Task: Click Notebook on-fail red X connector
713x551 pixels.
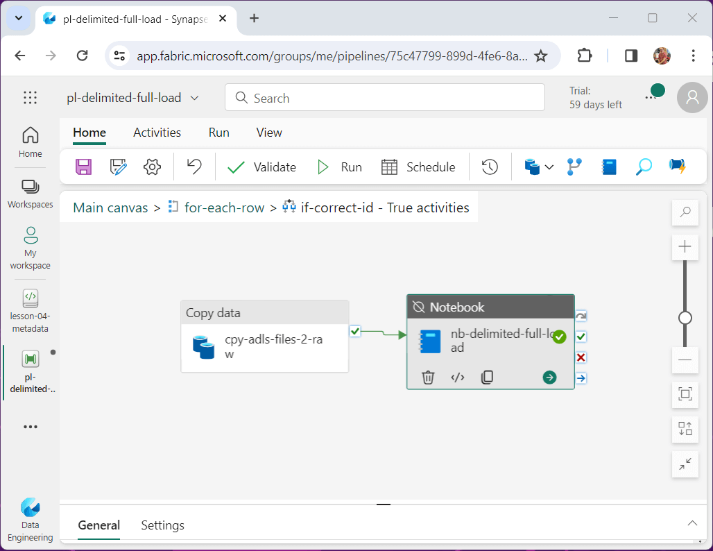Action: 581,357
